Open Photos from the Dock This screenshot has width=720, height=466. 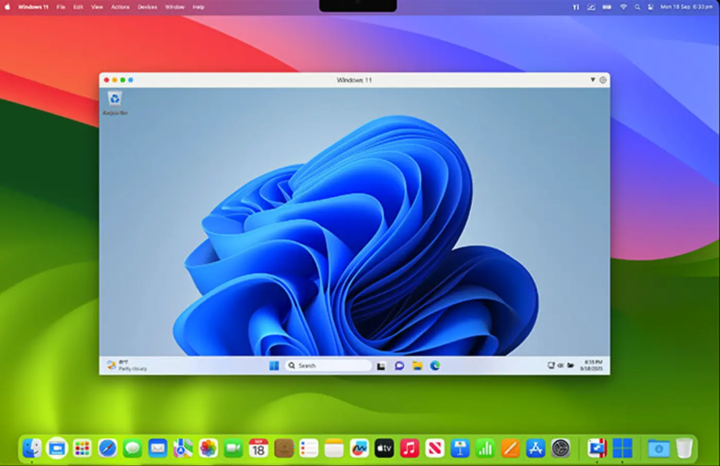pyautogui.click(x=208, y=448)
